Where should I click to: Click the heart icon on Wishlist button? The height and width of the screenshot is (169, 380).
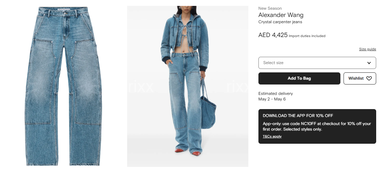click(369, 78)
